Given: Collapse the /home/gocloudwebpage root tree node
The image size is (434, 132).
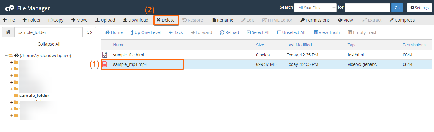Looking at the screenshot, I should tap(6, 56).
